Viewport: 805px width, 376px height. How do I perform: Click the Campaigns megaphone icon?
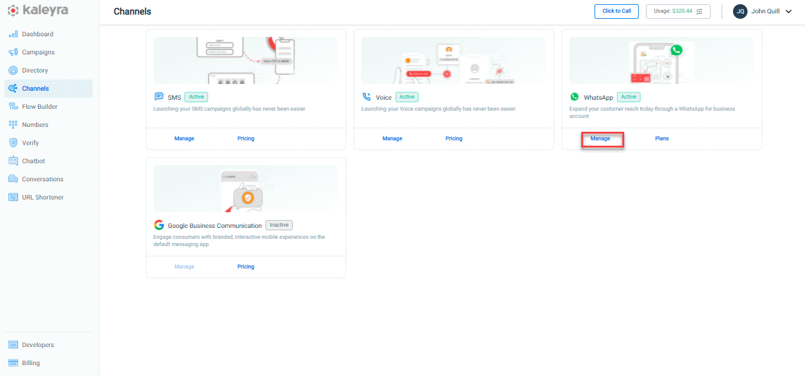(13, 52)
